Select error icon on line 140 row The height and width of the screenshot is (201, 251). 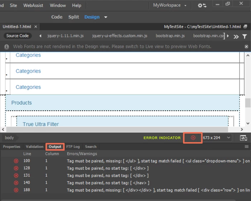[16, 183]
